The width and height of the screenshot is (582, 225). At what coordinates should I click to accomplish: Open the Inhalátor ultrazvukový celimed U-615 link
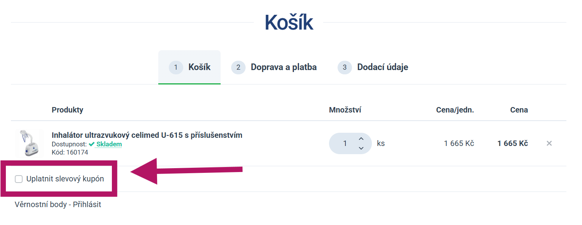147,135
